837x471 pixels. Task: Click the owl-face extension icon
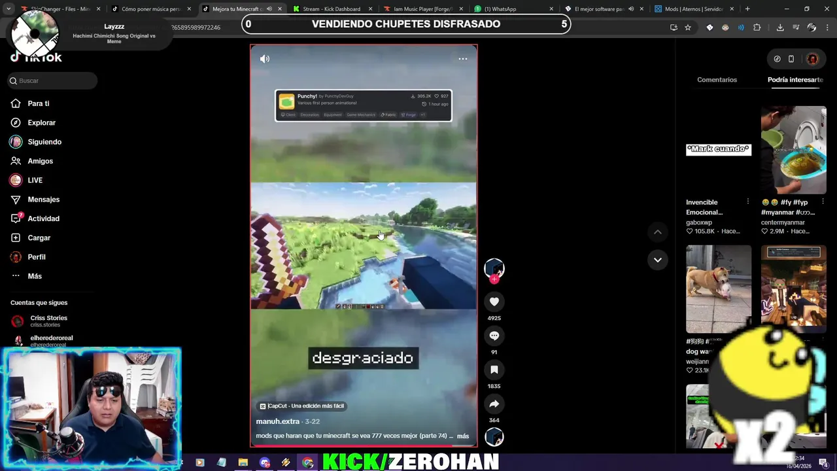tap(725, 27)
